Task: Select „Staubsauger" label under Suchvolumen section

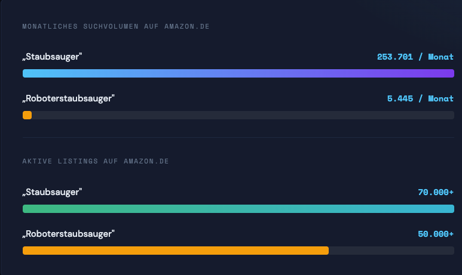Action: [52, 56]
